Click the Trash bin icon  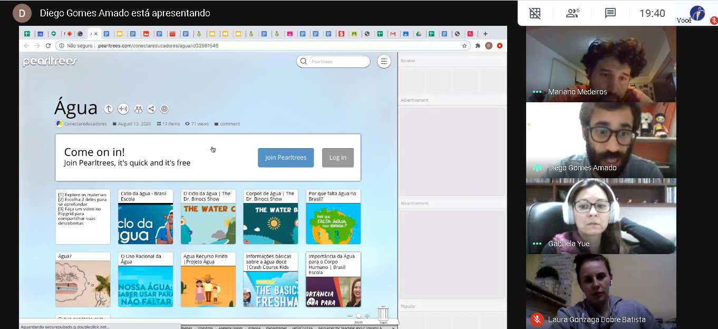pos(383,314)
